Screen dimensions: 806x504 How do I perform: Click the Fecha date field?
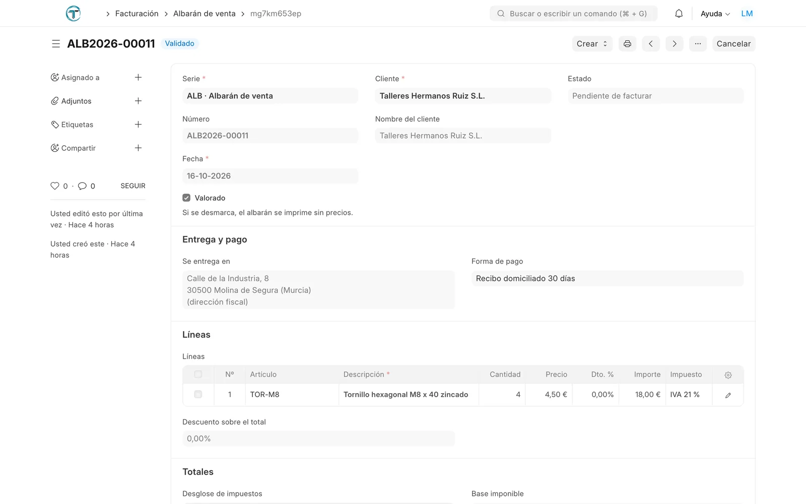coord(270,176)
